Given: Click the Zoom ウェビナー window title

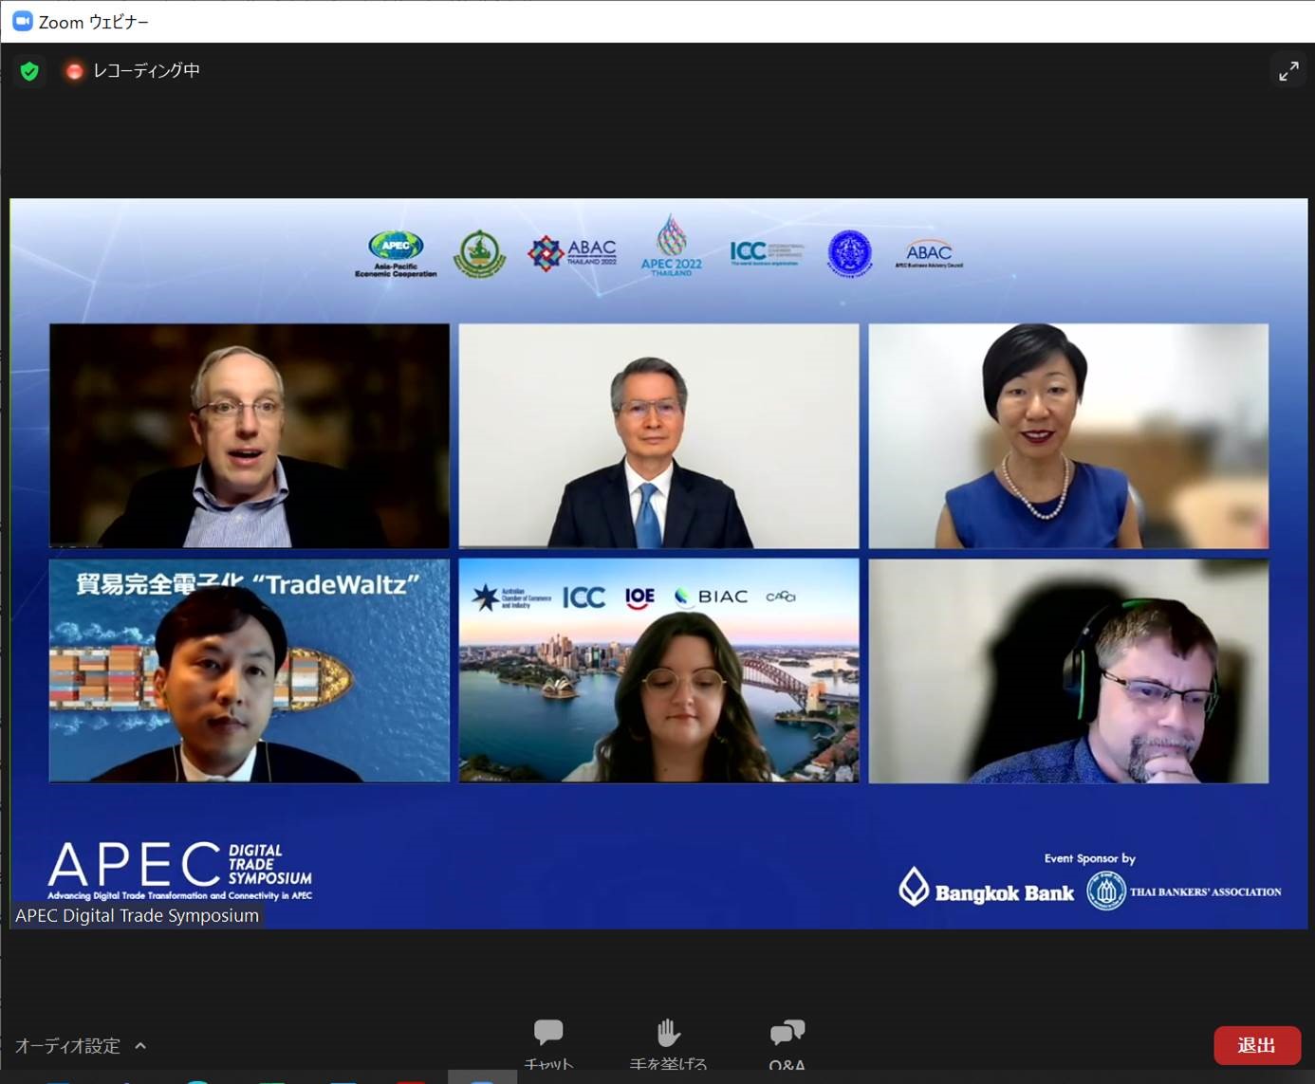Looking at the screenshot, I should (93, 22).
